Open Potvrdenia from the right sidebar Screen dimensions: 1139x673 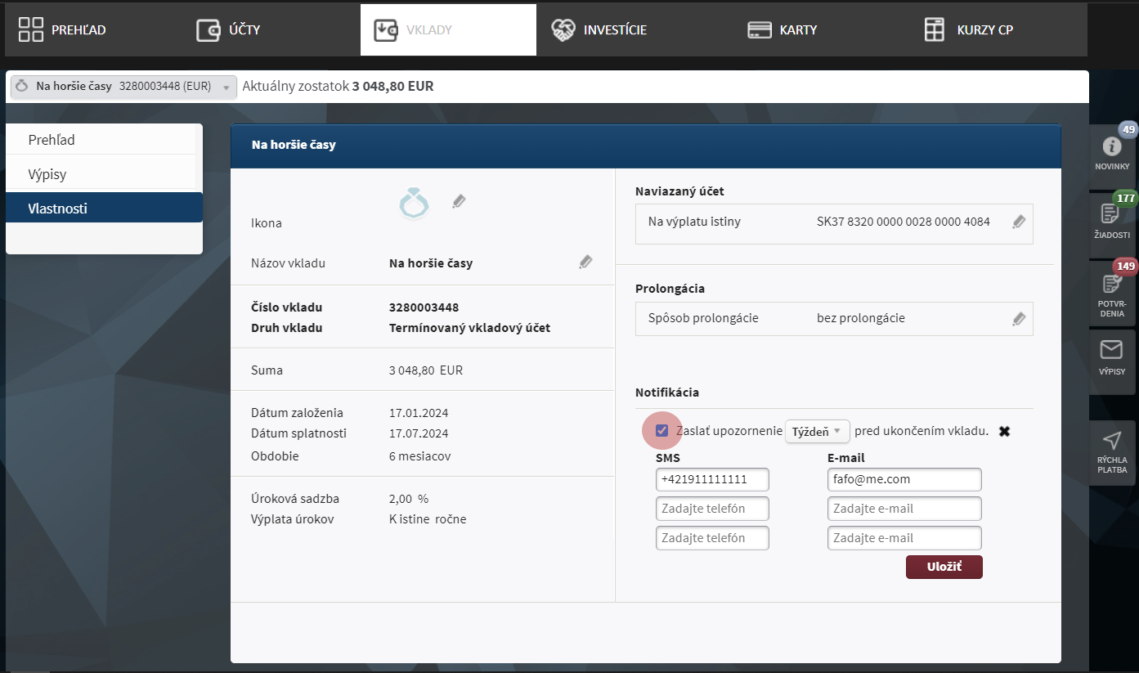(x=1112, y=292)
